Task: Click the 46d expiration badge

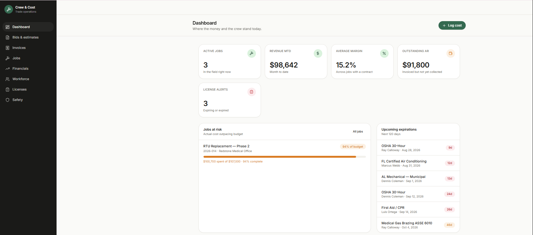Action: click(449, 225)
